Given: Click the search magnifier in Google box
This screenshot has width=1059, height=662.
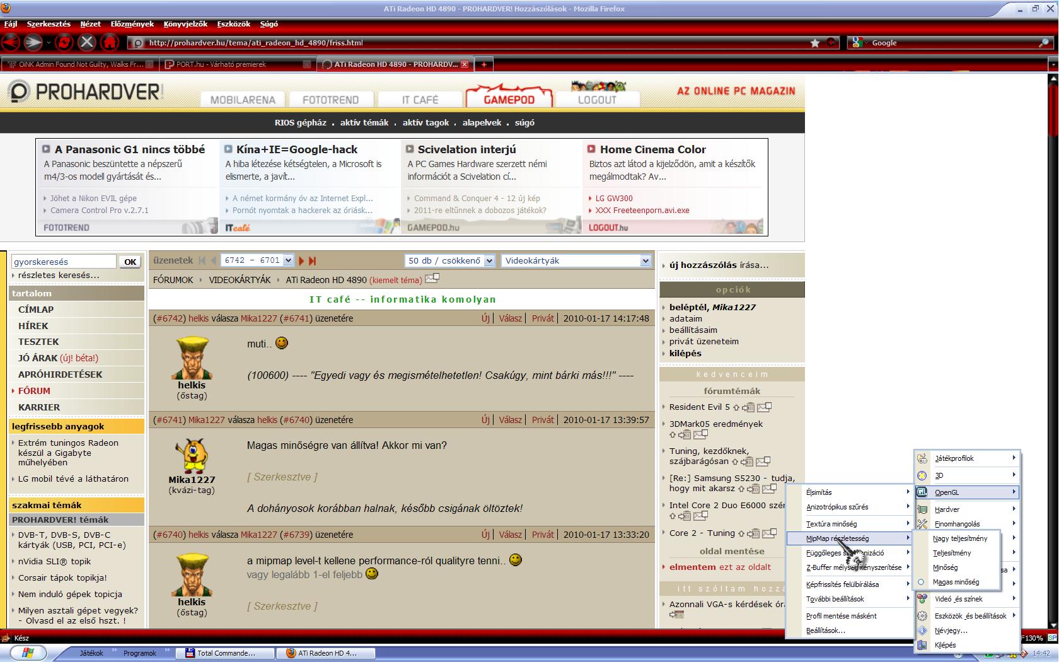Looking at the screenshot, I should coord(1044,43).
